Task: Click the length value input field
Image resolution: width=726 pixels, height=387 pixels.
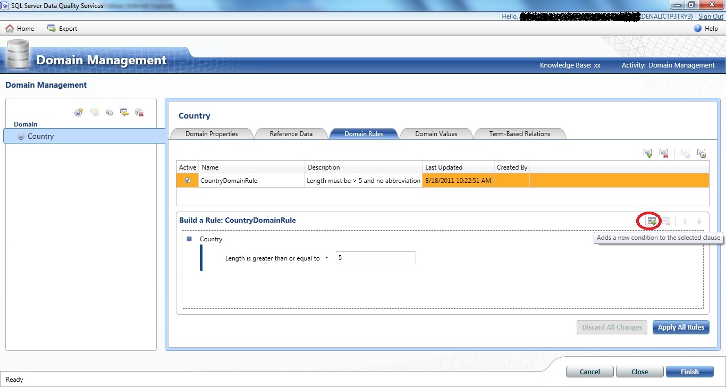Action: pos(376,258)
